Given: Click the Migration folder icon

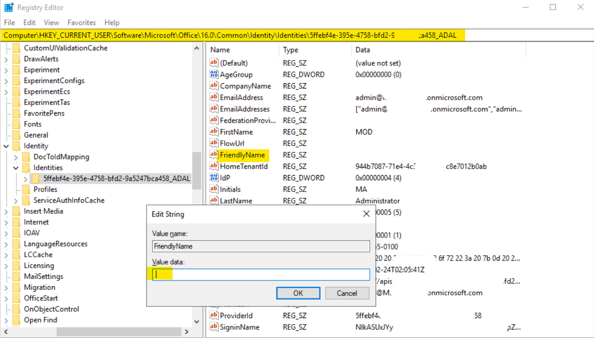Looking at the screenshot, I should click(x=17, y=287).
